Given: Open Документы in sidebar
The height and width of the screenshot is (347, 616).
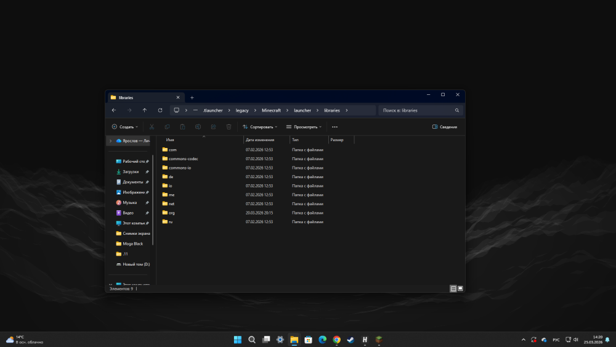Looking at the screenshot, I should point(132,182).
